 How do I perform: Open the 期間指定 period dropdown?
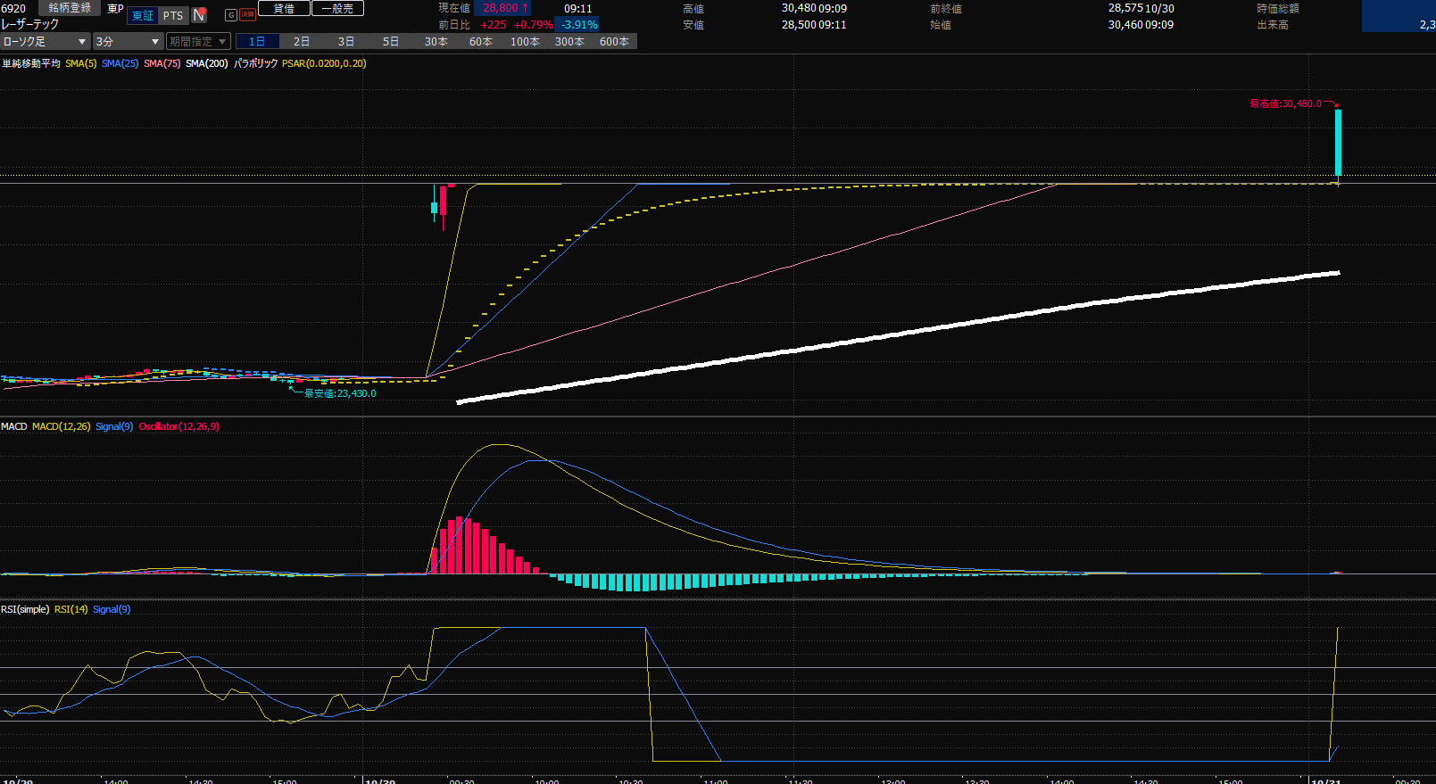(x=198, y=42)
